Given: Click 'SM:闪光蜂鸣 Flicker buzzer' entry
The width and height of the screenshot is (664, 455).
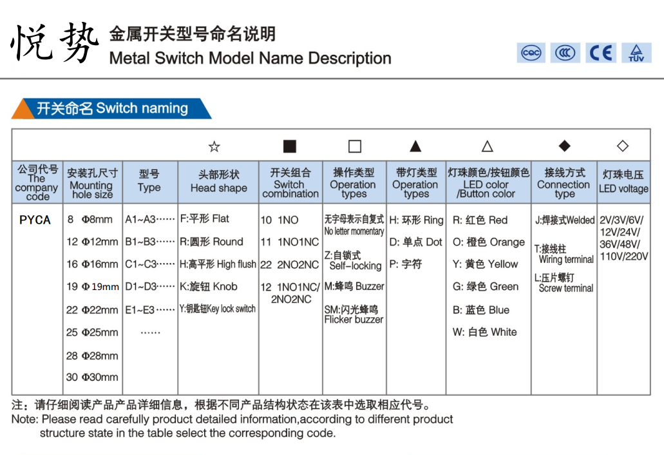Looking at the screenshot, I should pos(354,315).
